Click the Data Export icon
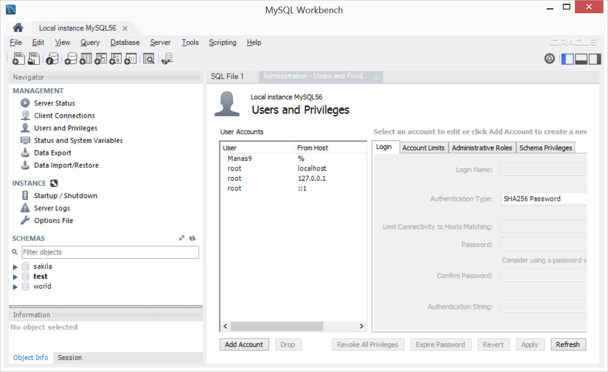The image size is (608, 372). [25, 153]
